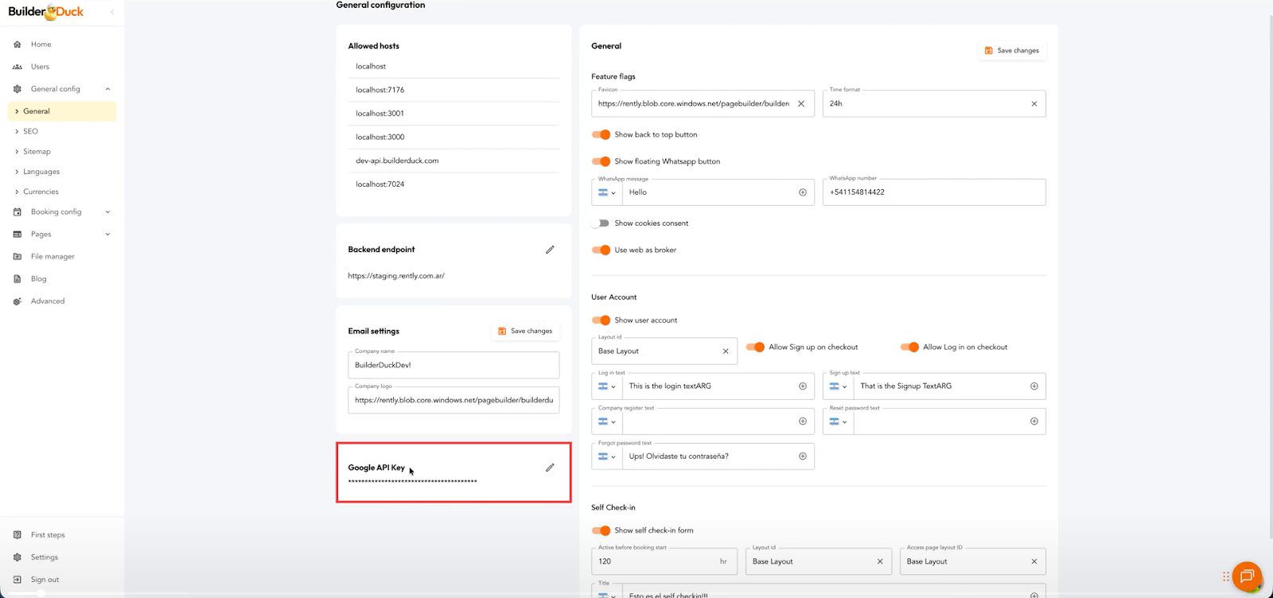Click plus icon in WhatsApp message field

pyautogui.click(x=802, y=192)
